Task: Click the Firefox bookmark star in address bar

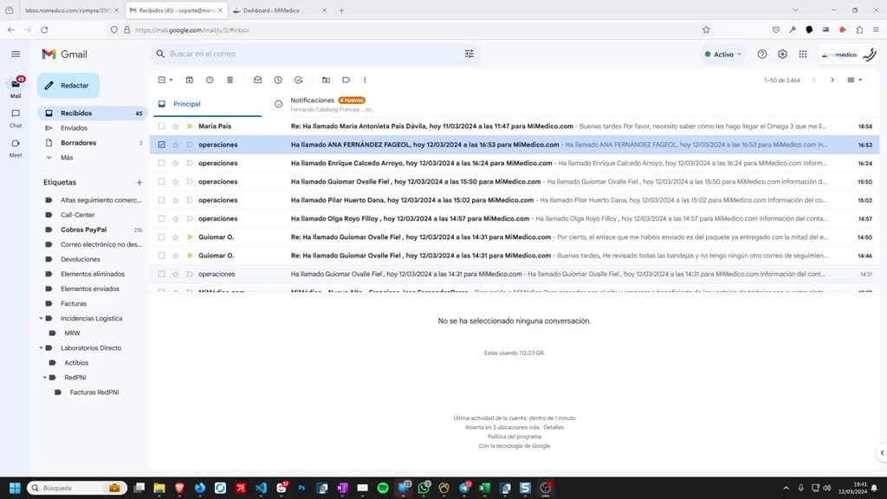Action: click(x=706, y=30)
